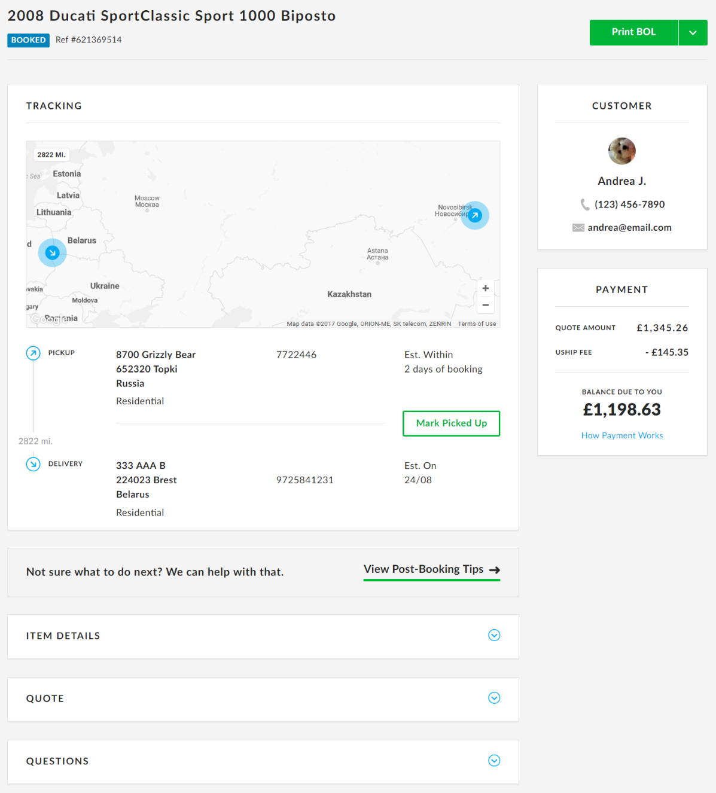Viewport: 716px width, 793px height.
Task: Click Andrea J.'s profile photo
Action: (x=622, y=151)
